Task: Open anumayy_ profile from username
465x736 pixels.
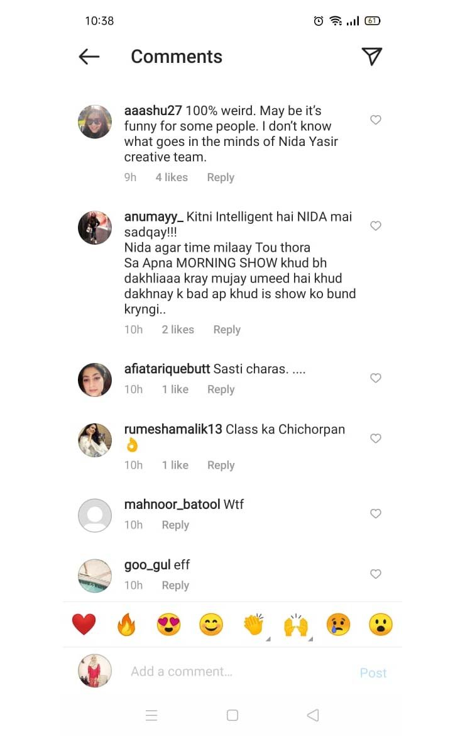Action: pos(154,217)
